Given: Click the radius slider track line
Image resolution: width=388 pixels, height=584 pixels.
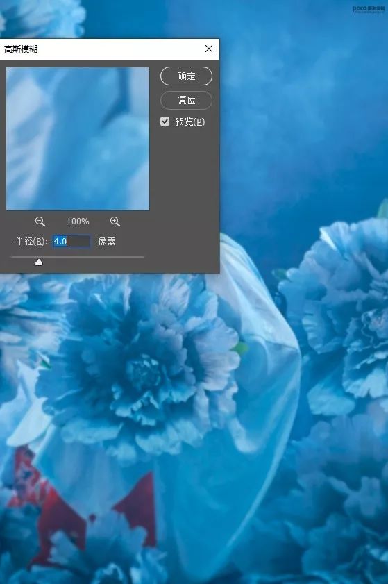Looking at the screenshot, I should pos(78,257).
